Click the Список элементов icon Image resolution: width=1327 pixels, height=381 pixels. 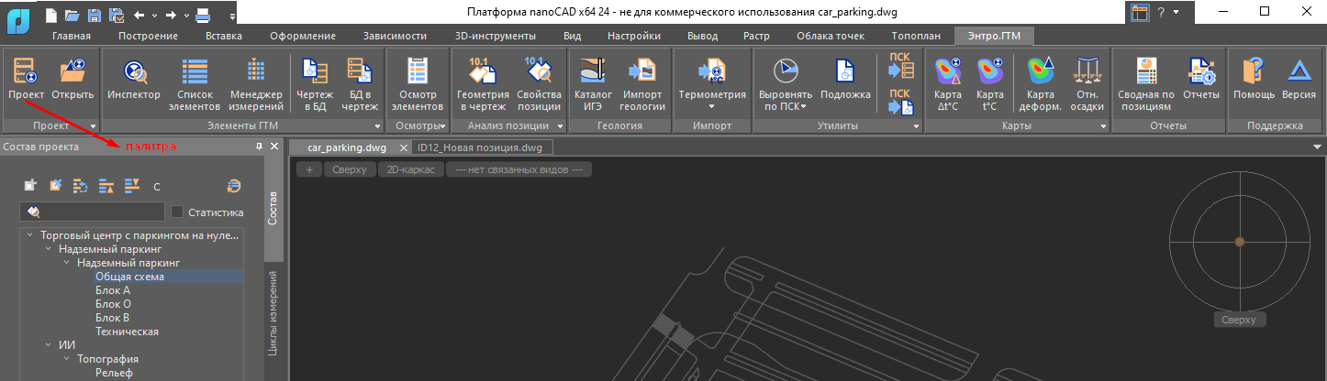[194, 80]
